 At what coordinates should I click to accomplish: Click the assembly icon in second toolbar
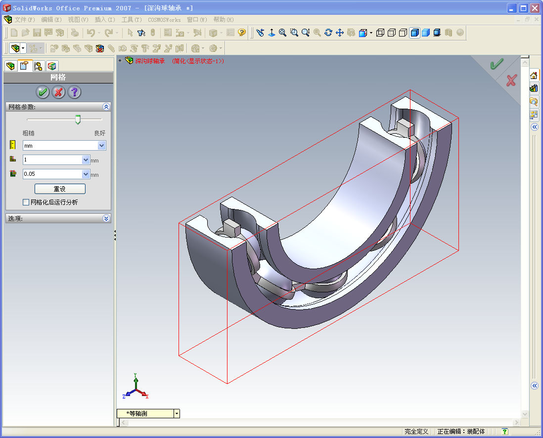coord(15,48)
